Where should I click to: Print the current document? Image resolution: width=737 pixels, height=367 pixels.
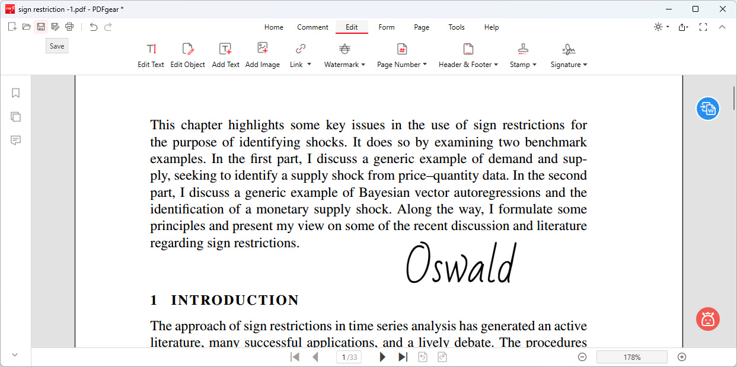point(69,27)
